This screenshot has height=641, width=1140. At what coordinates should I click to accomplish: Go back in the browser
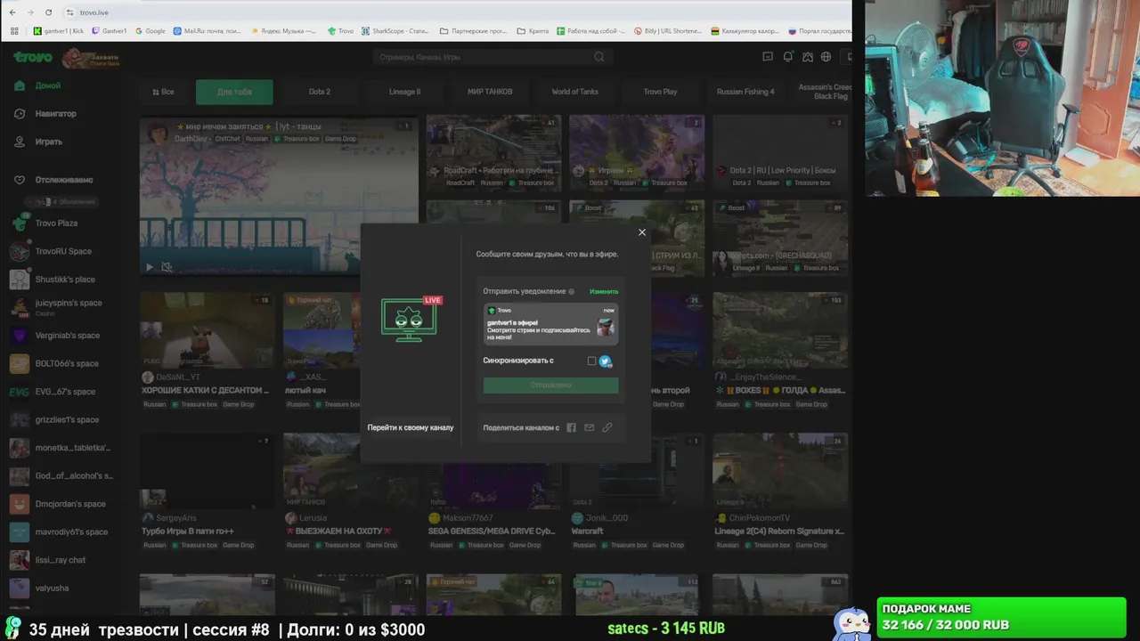point(12,12)
